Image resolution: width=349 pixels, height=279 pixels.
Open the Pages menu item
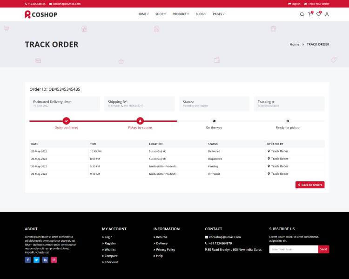tap(218, 14)
